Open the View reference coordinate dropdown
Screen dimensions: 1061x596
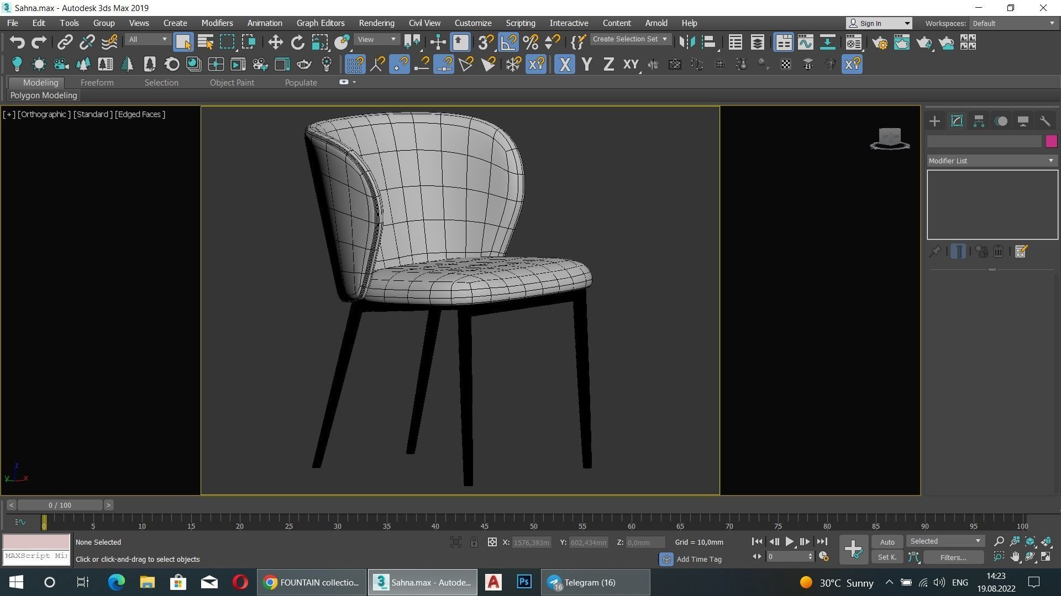377,40
